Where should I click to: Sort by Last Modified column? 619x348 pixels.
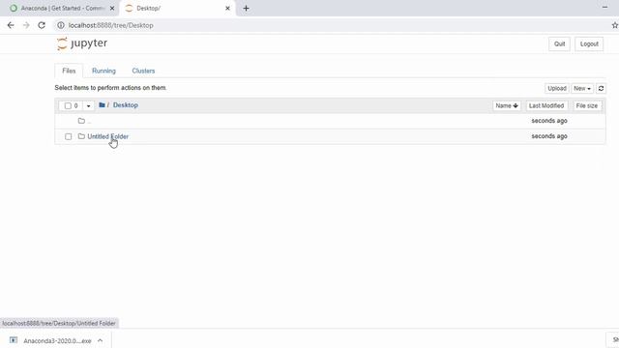pyautogui.click(x=546, y=105)
